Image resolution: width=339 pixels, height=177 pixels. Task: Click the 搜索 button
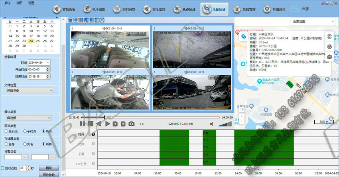49,168
